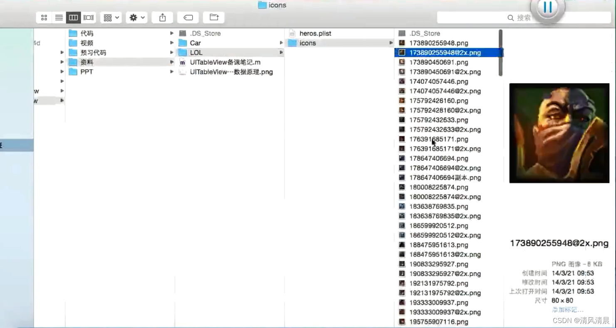This screenshot has width=616, height=328.
Task: Select 173890255948.png thumbnail icon
Action: [402, 43]
